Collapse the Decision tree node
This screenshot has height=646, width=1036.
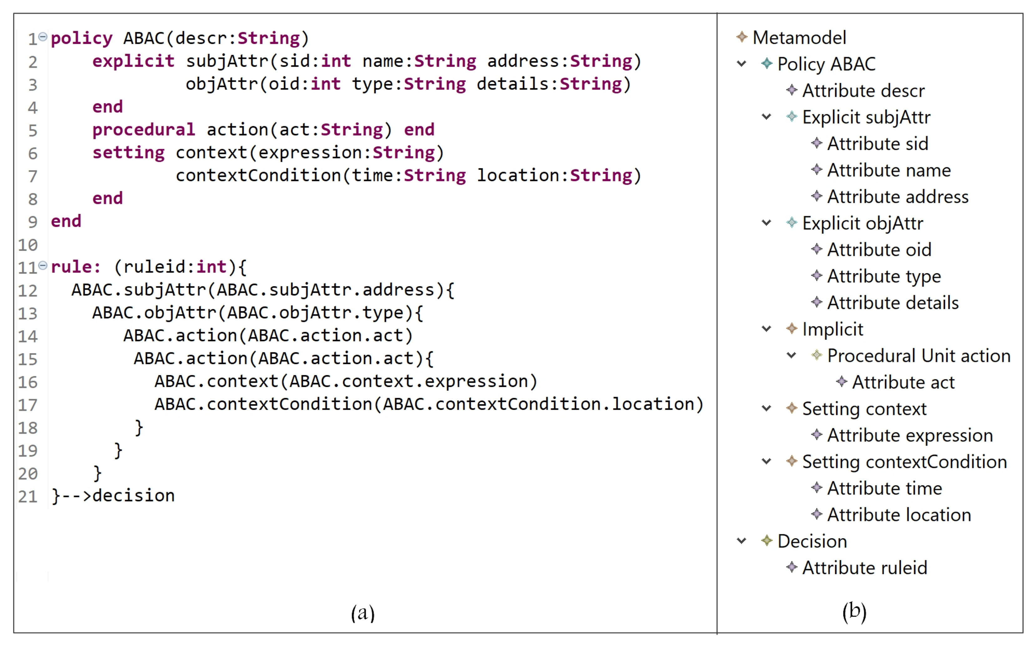[x=741, y=541]
